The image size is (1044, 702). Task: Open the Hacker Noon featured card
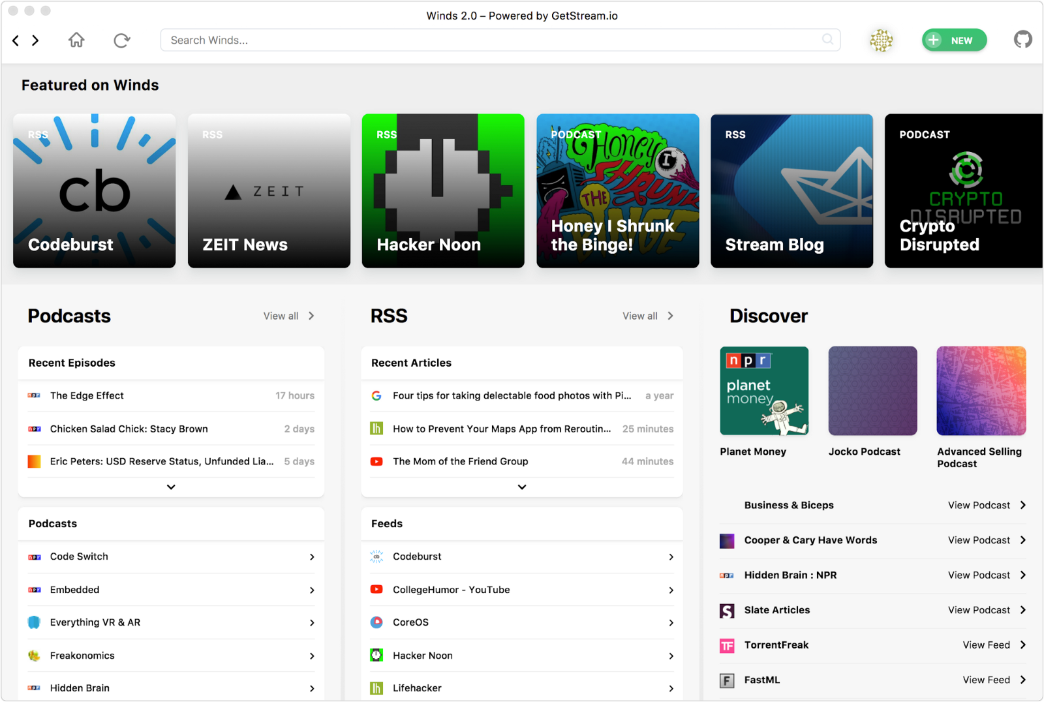[443, 191]
